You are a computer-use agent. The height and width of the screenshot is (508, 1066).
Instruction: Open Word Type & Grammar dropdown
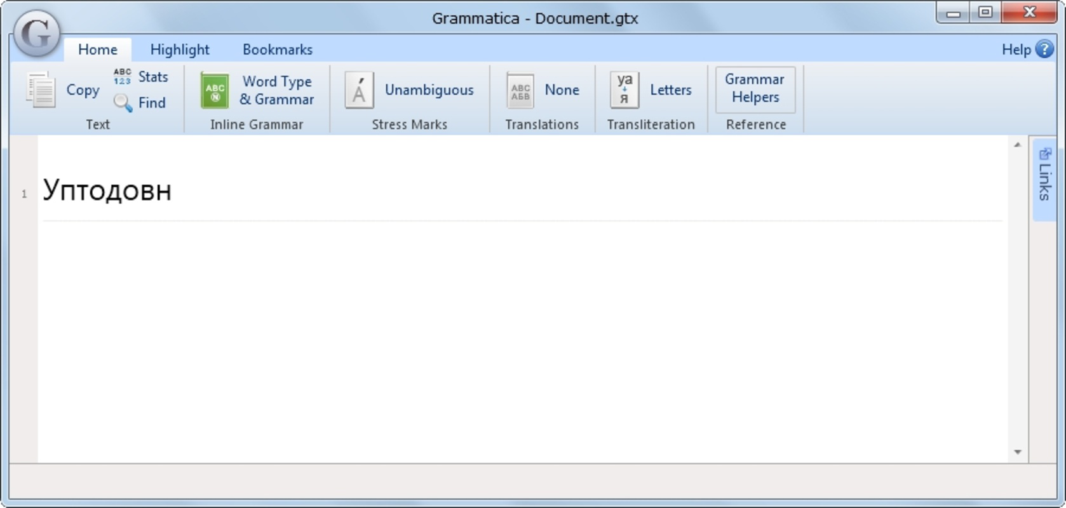pos(277,90)
